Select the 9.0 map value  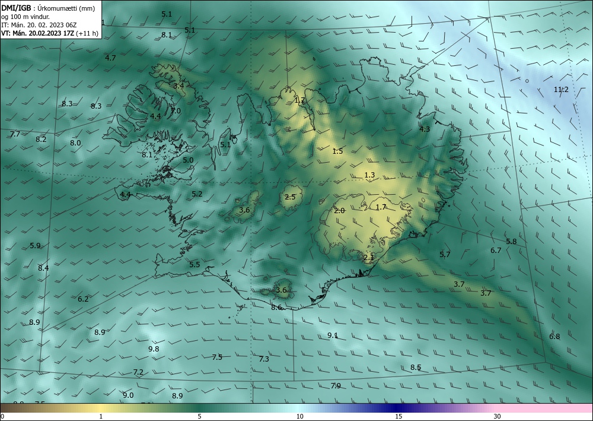128,395
